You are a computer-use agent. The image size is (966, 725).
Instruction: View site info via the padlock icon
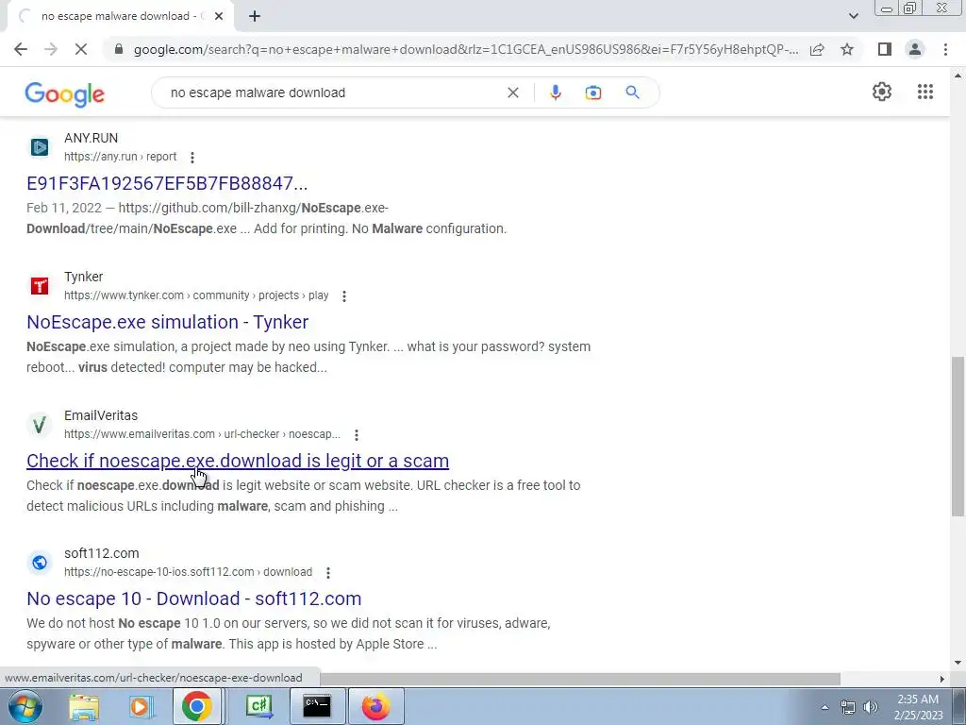tap(119, 49)
